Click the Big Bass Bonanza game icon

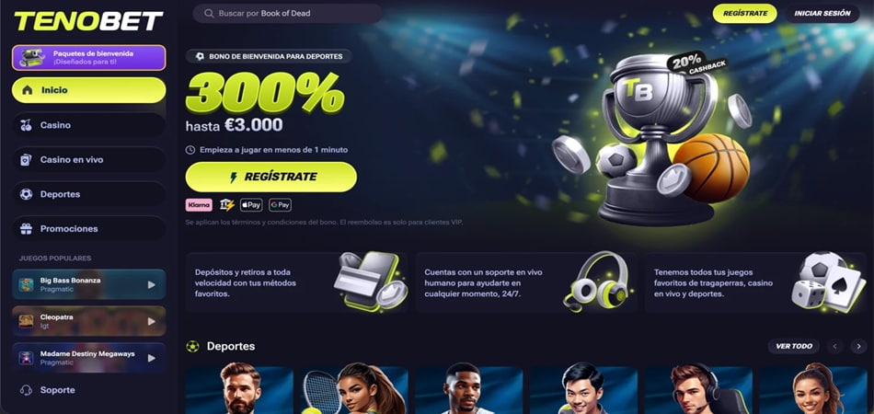click(x=26, y=284)
